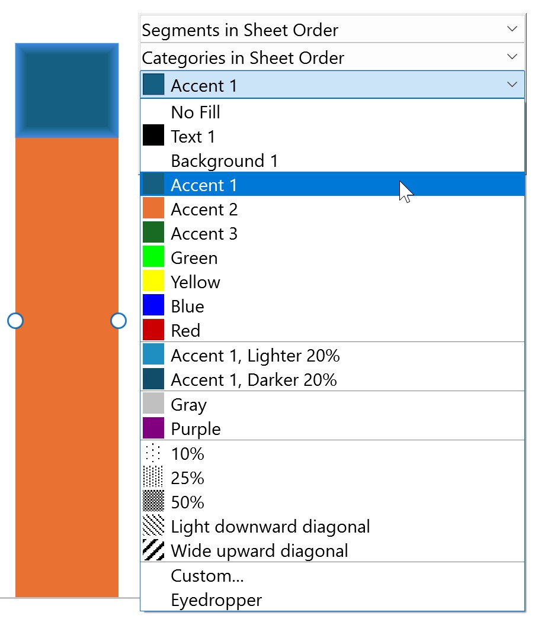The width and height of the screenshot is (538, 619).
Task: Collapse the Accent 1 fill color dropdown
Action: click(512, 85)
